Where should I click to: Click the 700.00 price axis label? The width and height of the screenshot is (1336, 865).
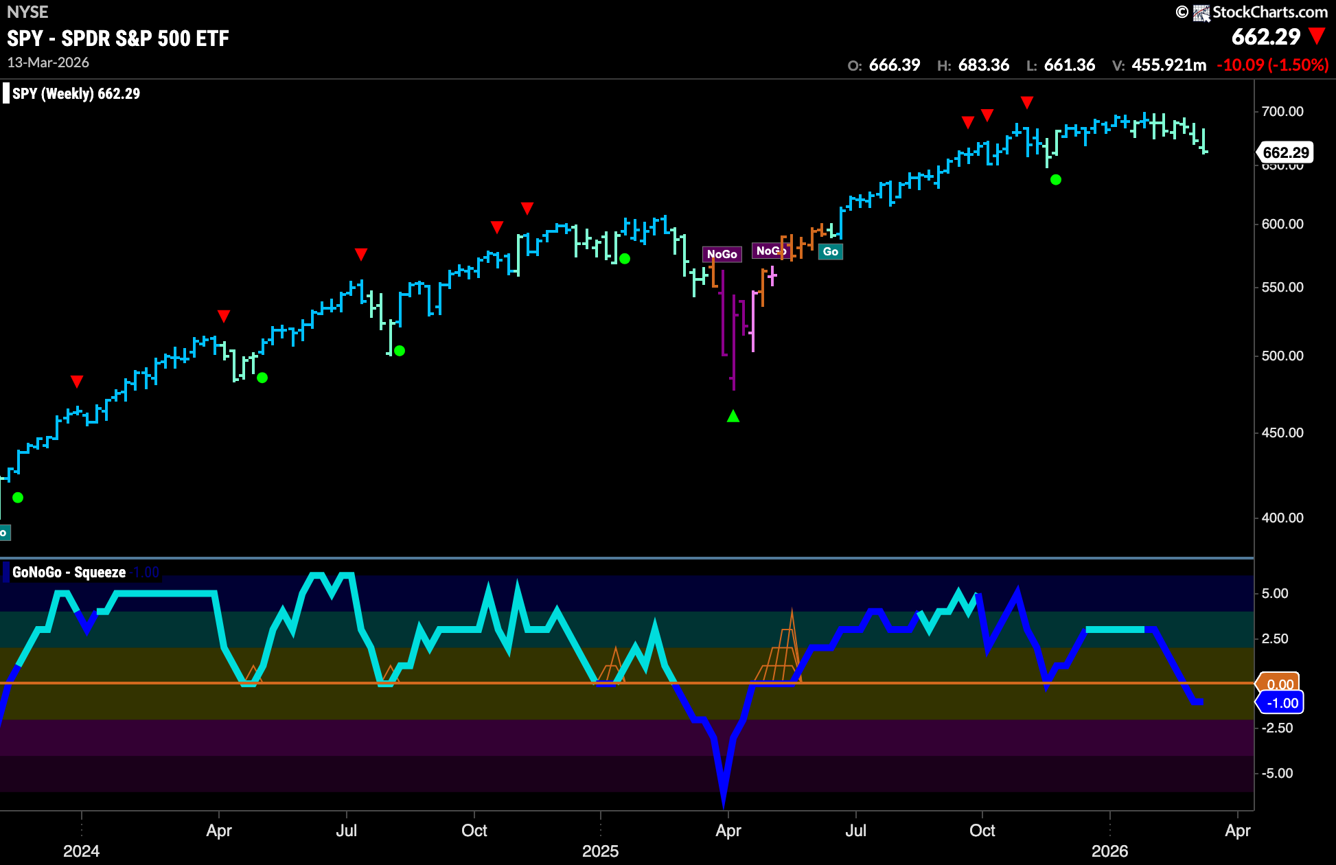coord(1282,111)
